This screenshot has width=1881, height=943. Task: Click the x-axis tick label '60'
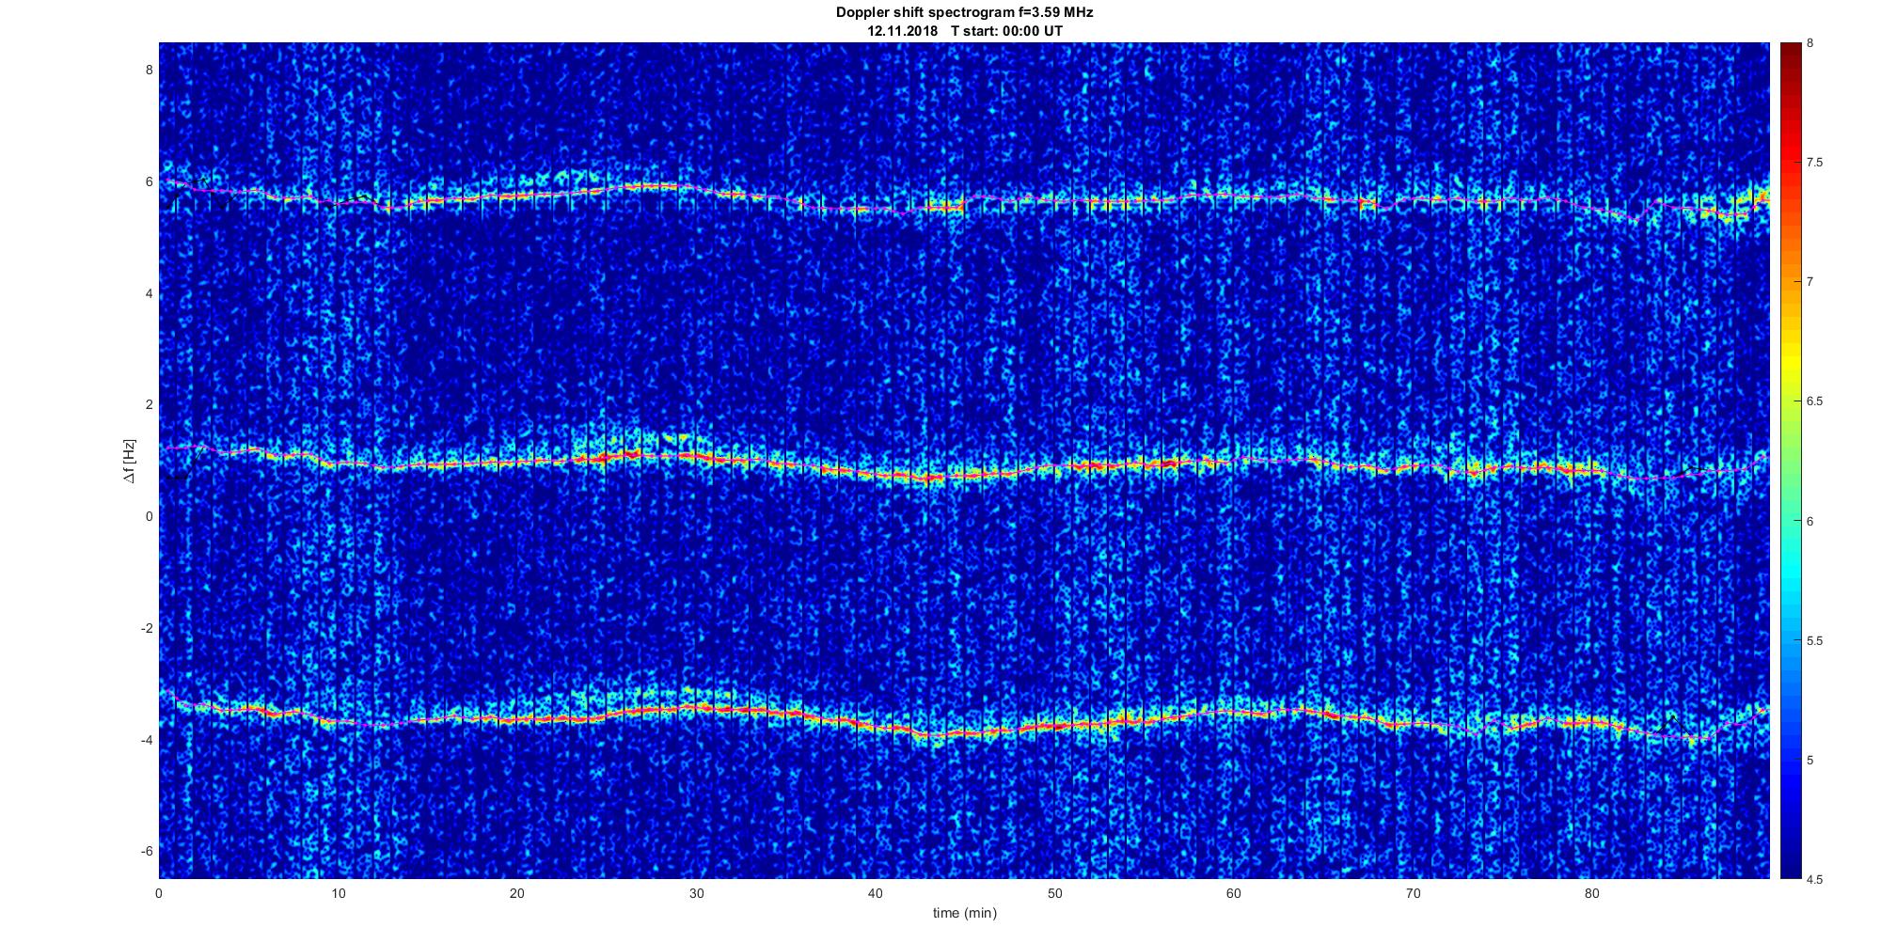point(1233,893)
